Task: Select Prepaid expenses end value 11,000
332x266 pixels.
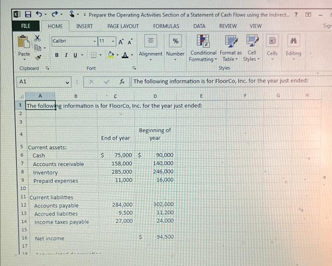Action: 116,180
